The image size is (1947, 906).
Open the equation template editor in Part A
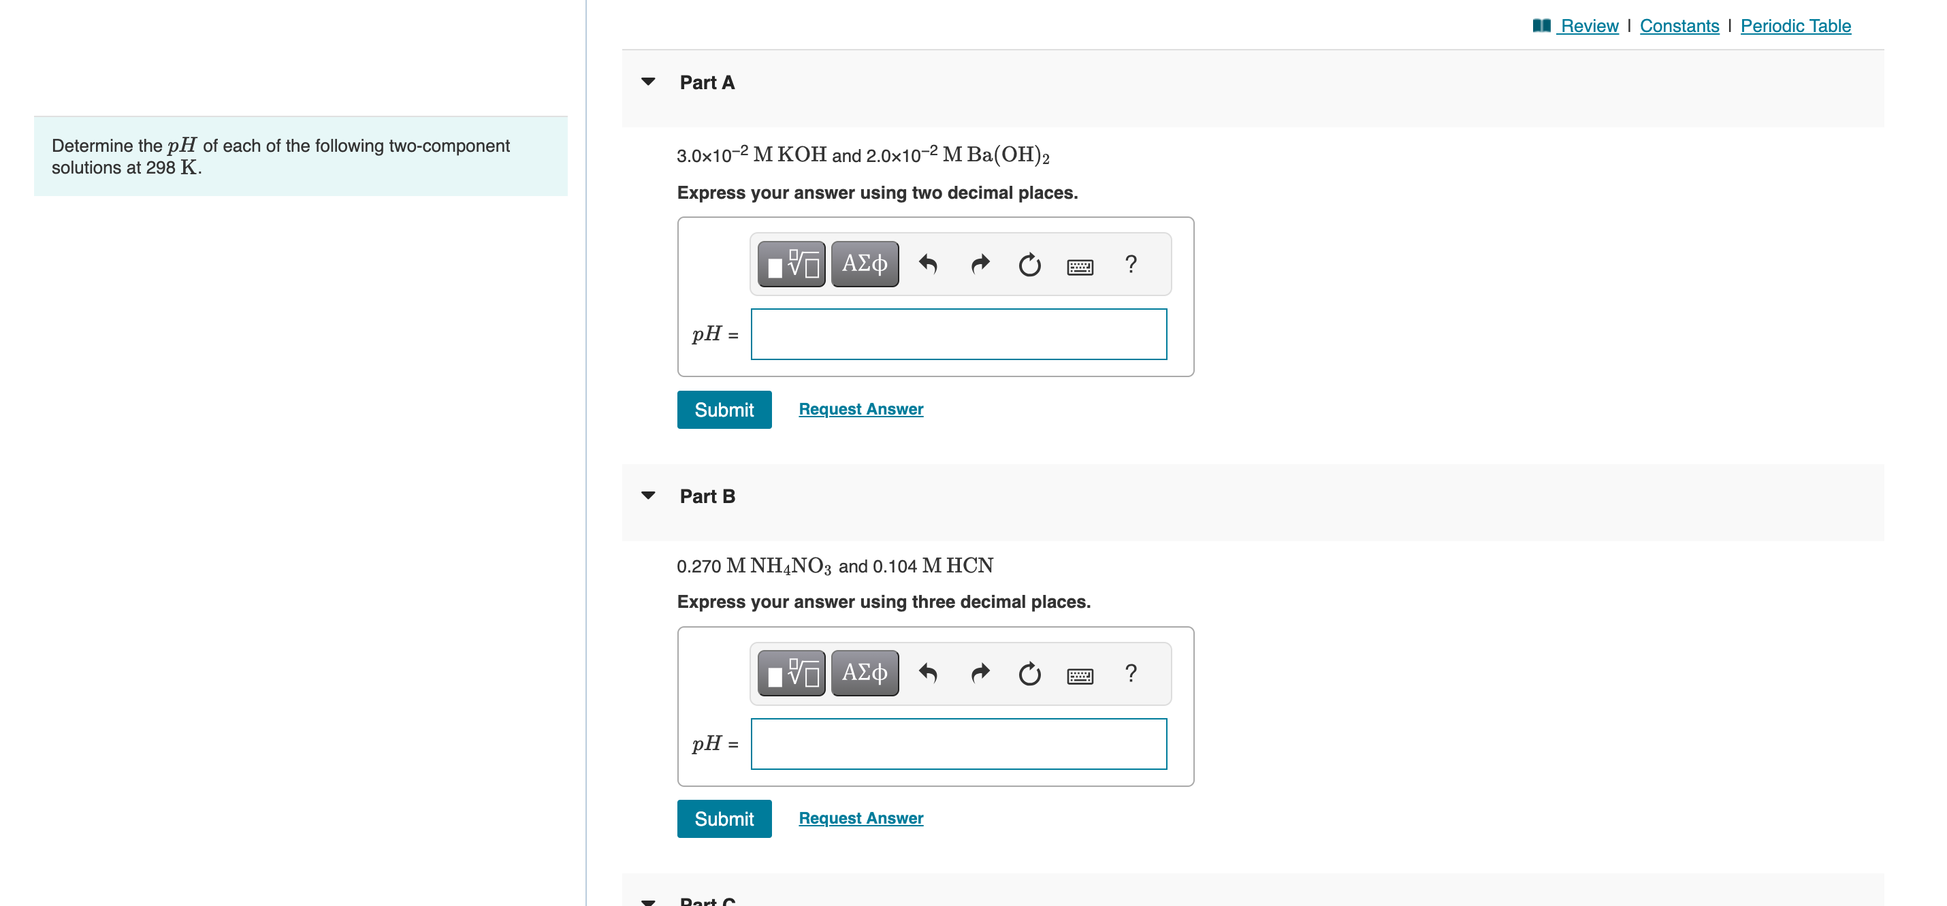tap(790, 265)
